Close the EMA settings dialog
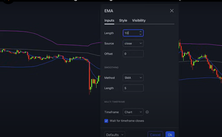The height and width of the screenshot is (137, 222). click(x=172, y=11)
